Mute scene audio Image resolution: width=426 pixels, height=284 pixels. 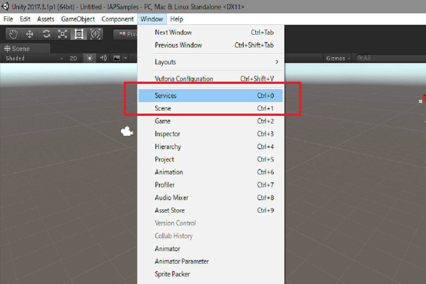coord(103,58)
